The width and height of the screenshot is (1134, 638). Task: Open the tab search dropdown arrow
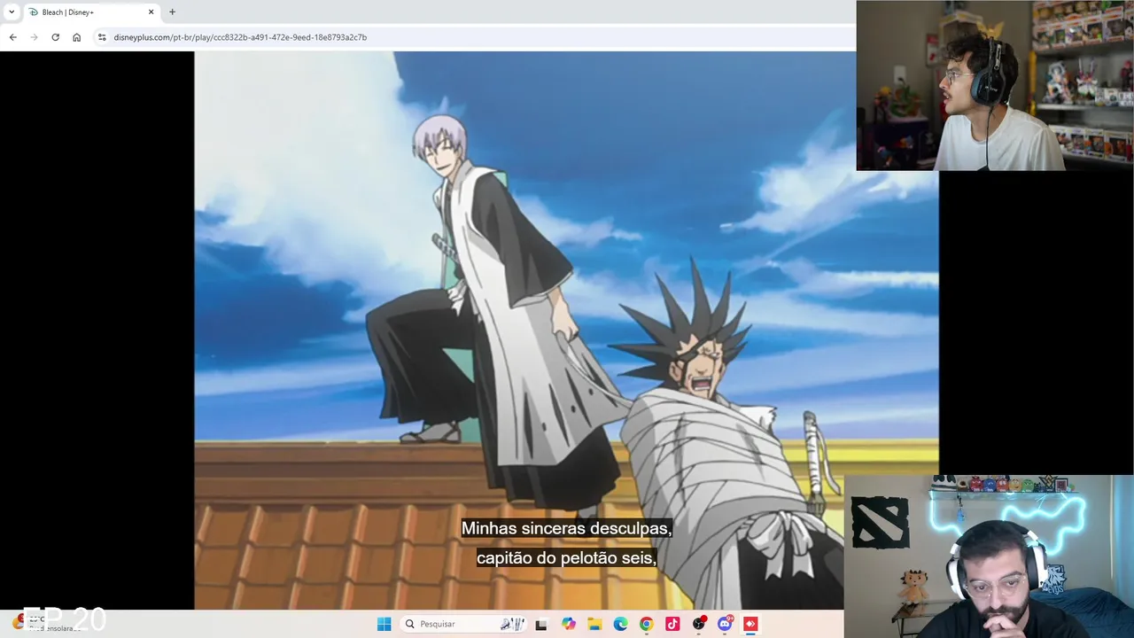[x=12, y=12]
